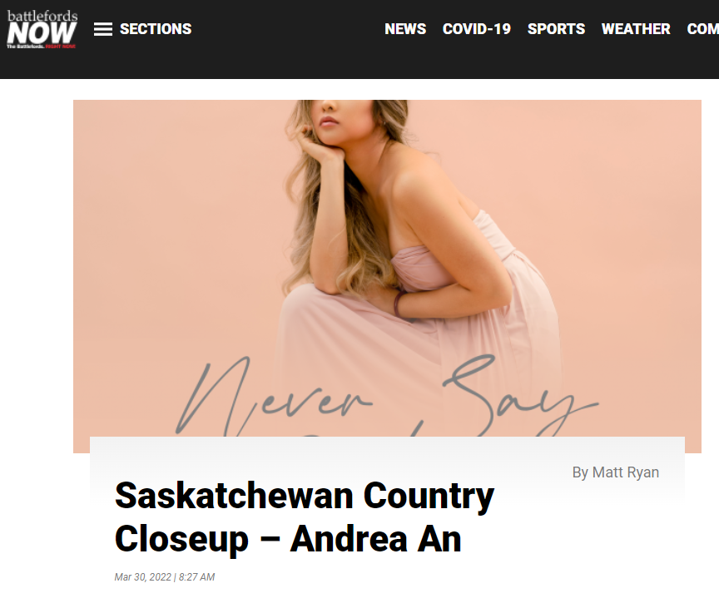Viewport: 719px width, 608px height.
Task: Click the Mar 30, 2022 timestamp
Action: [x=143, y=577]
